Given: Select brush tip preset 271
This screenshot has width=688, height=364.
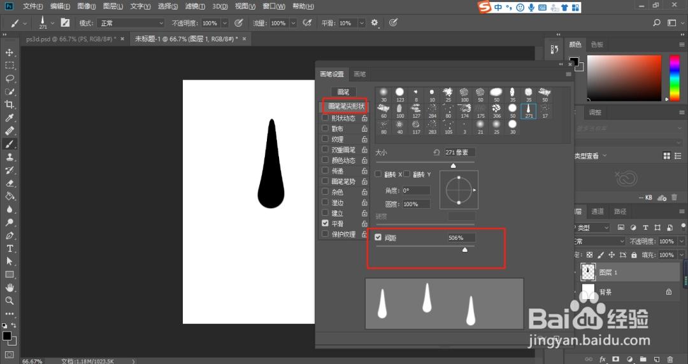Looking at the screenshot, I should pos(528,111).
